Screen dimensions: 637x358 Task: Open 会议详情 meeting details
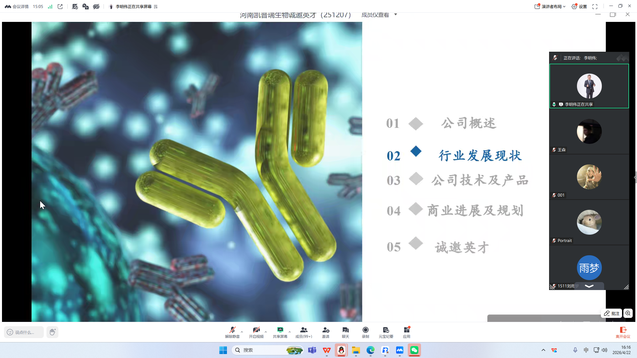point(17,7)
